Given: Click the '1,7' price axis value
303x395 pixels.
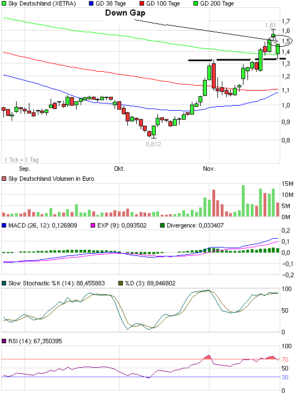Looking at the screenshot, I should pyautogui.click(x=286, y=21).
